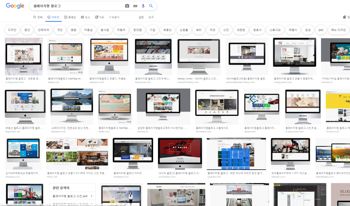Viewport: 350px width, 206px height.
Task: Click the blue magnifier search button
Action: pos(151,6)
